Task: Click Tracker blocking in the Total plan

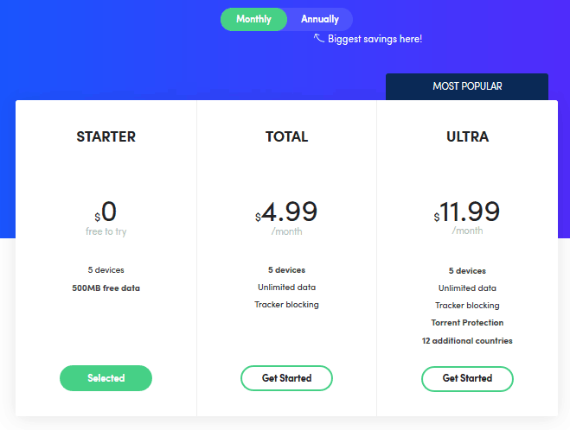Action: tap(286, 305)
